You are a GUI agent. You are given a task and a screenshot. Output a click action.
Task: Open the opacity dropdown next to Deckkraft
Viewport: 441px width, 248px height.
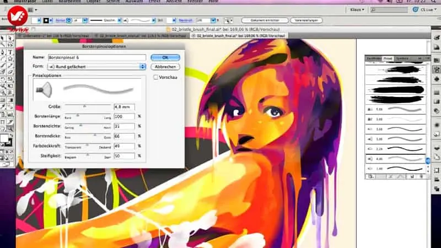click(213, 20)
